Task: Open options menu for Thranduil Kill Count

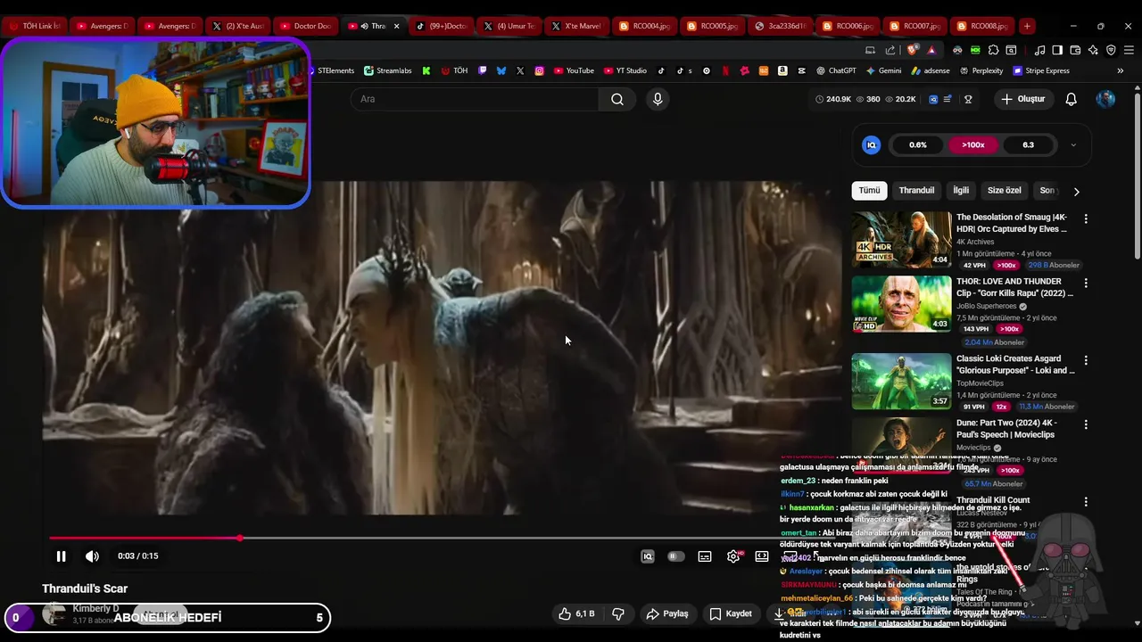Action: (x=1086, y=502)
